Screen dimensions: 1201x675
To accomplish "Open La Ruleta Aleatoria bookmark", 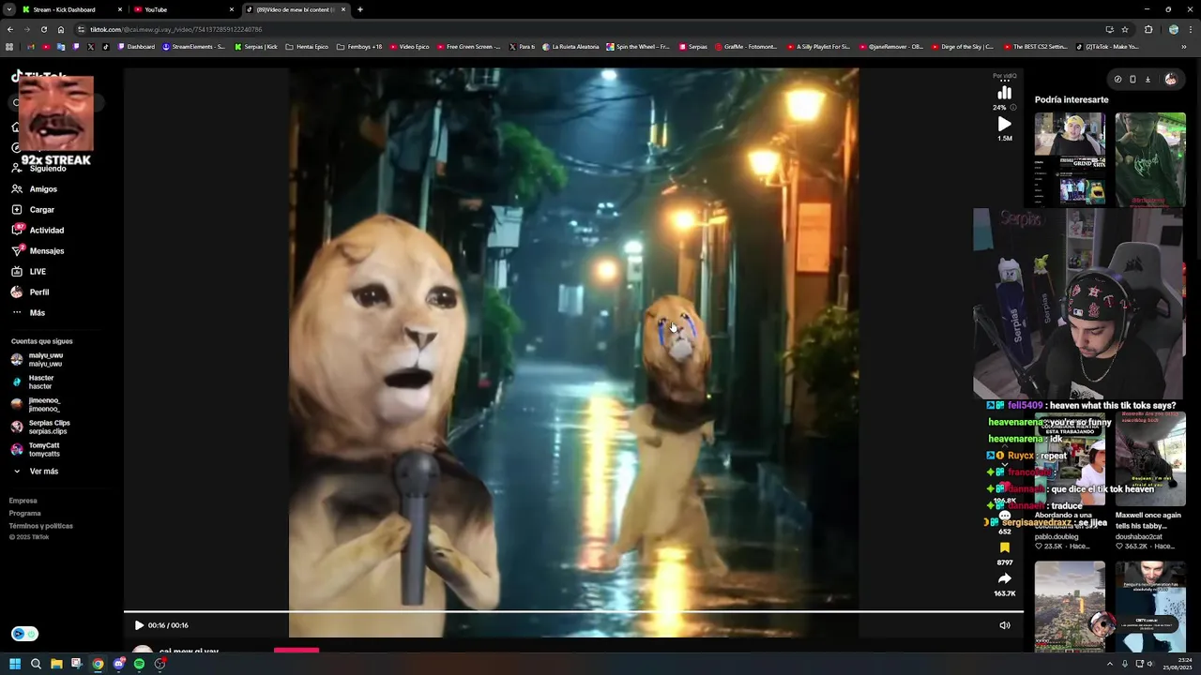I will 570,47.
